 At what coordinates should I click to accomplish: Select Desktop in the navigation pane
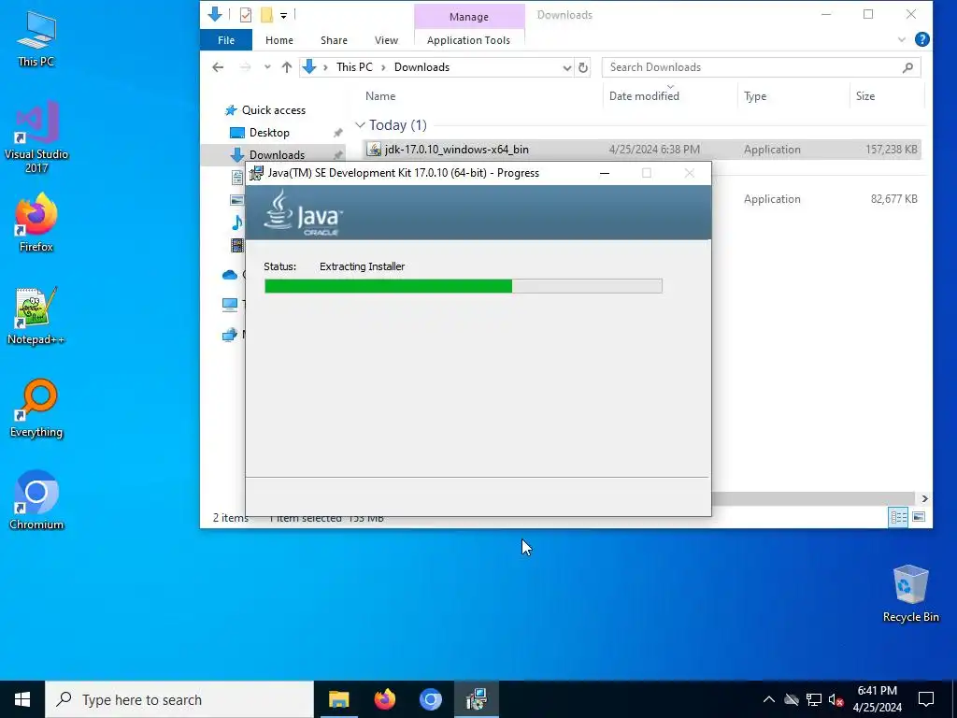coord(269,133)
